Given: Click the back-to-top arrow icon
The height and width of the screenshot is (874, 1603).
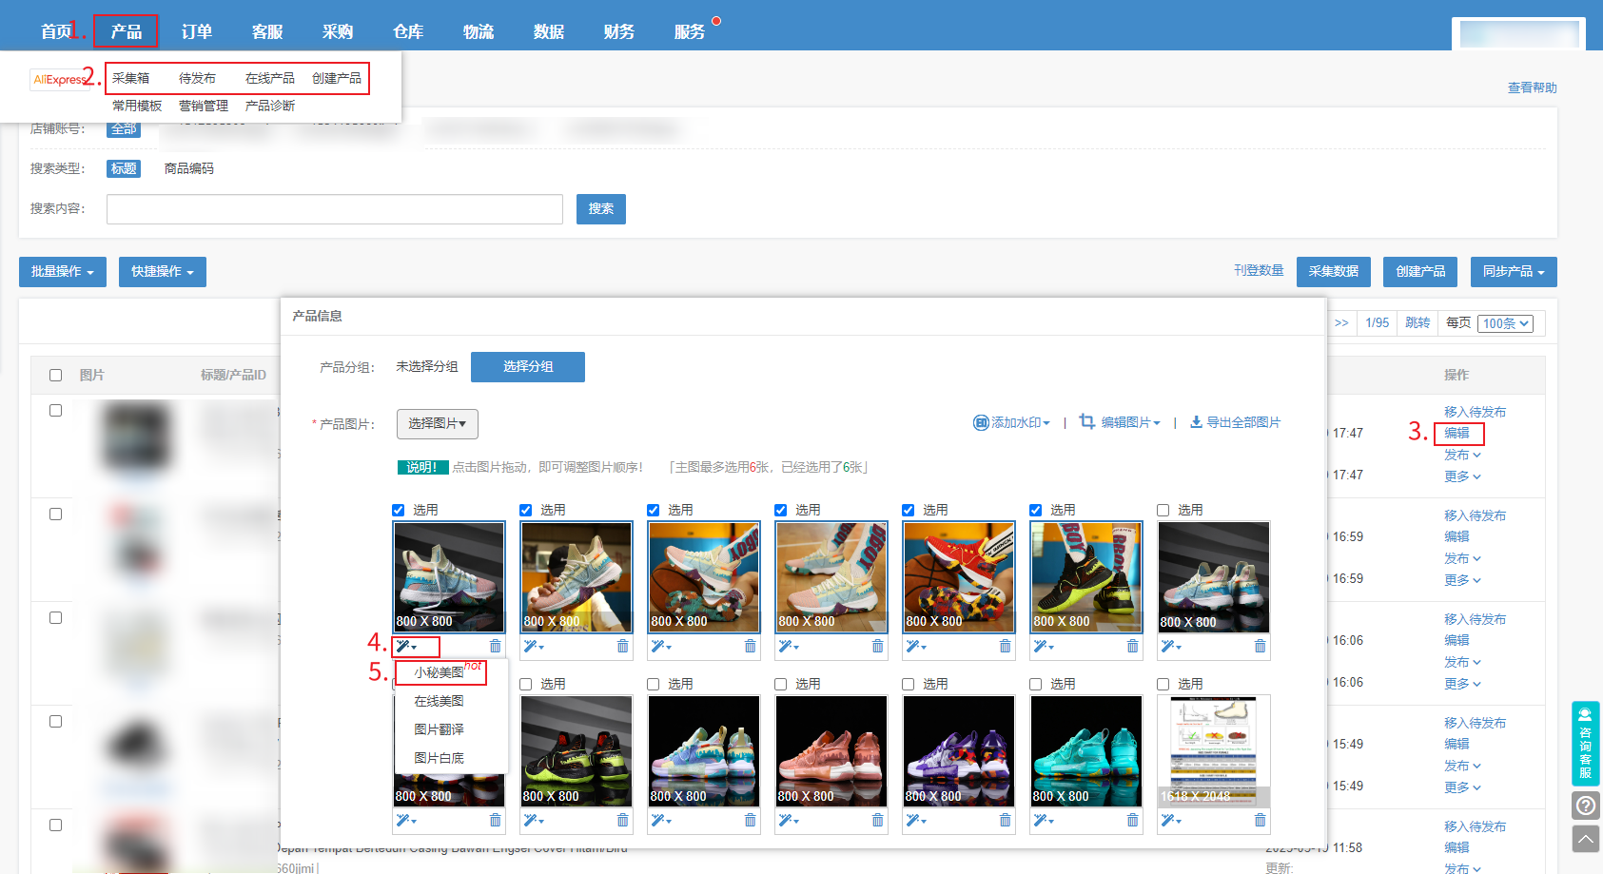Looking at the screenshot, I should coord(1585,839).
